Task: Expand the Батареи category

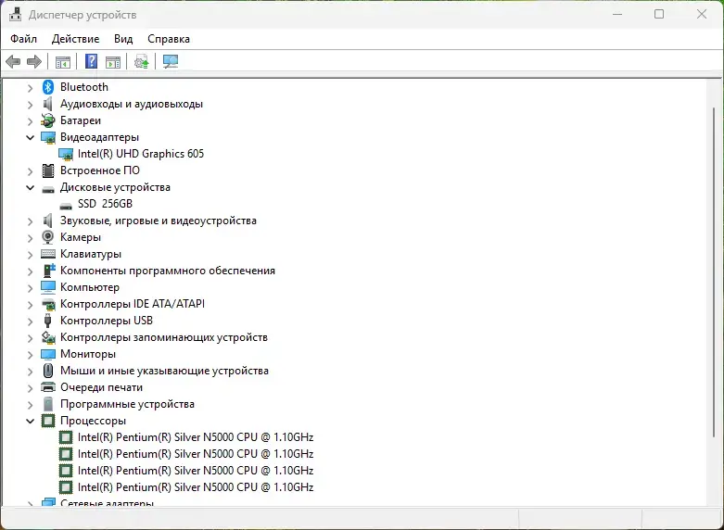Action: coord(30,121)
